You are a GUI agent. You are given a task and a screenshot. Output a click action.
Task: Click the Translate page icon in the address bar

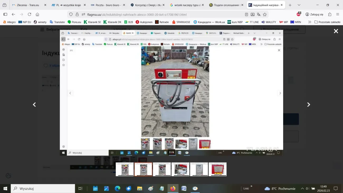point(259,15)
